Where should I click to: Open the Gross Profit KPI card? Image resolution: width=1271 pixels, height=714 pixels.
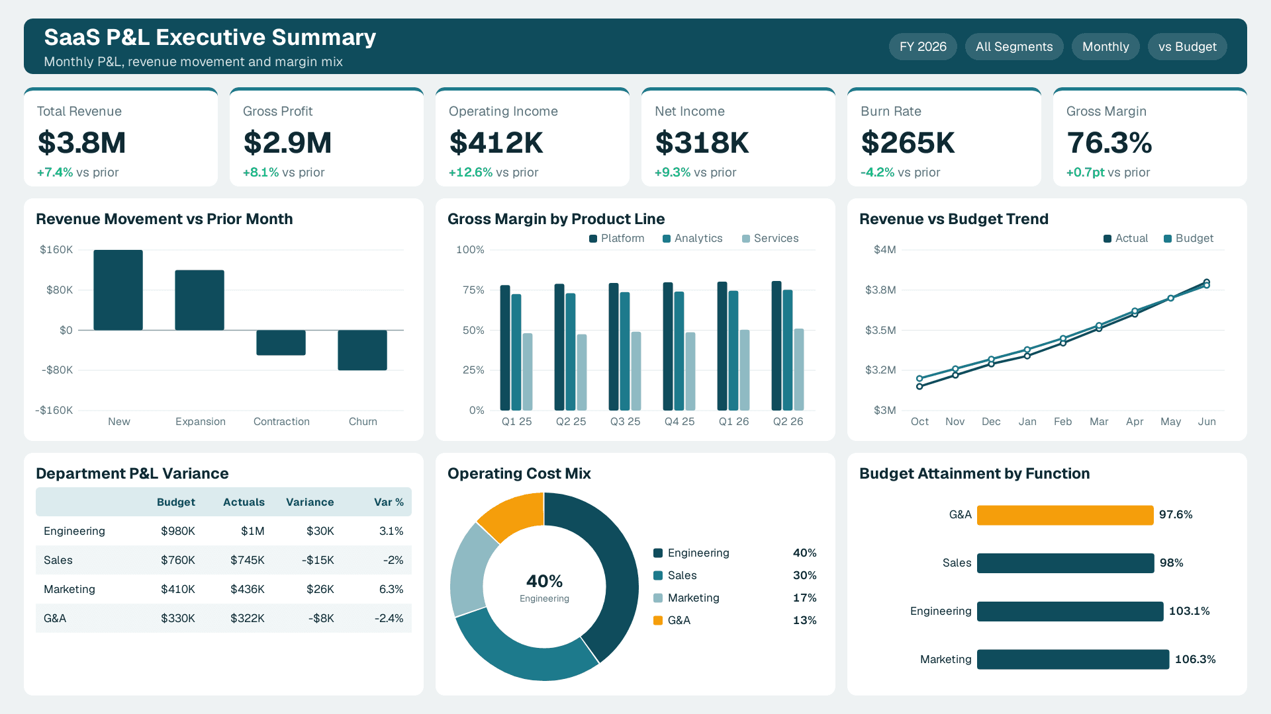(326, 137)
